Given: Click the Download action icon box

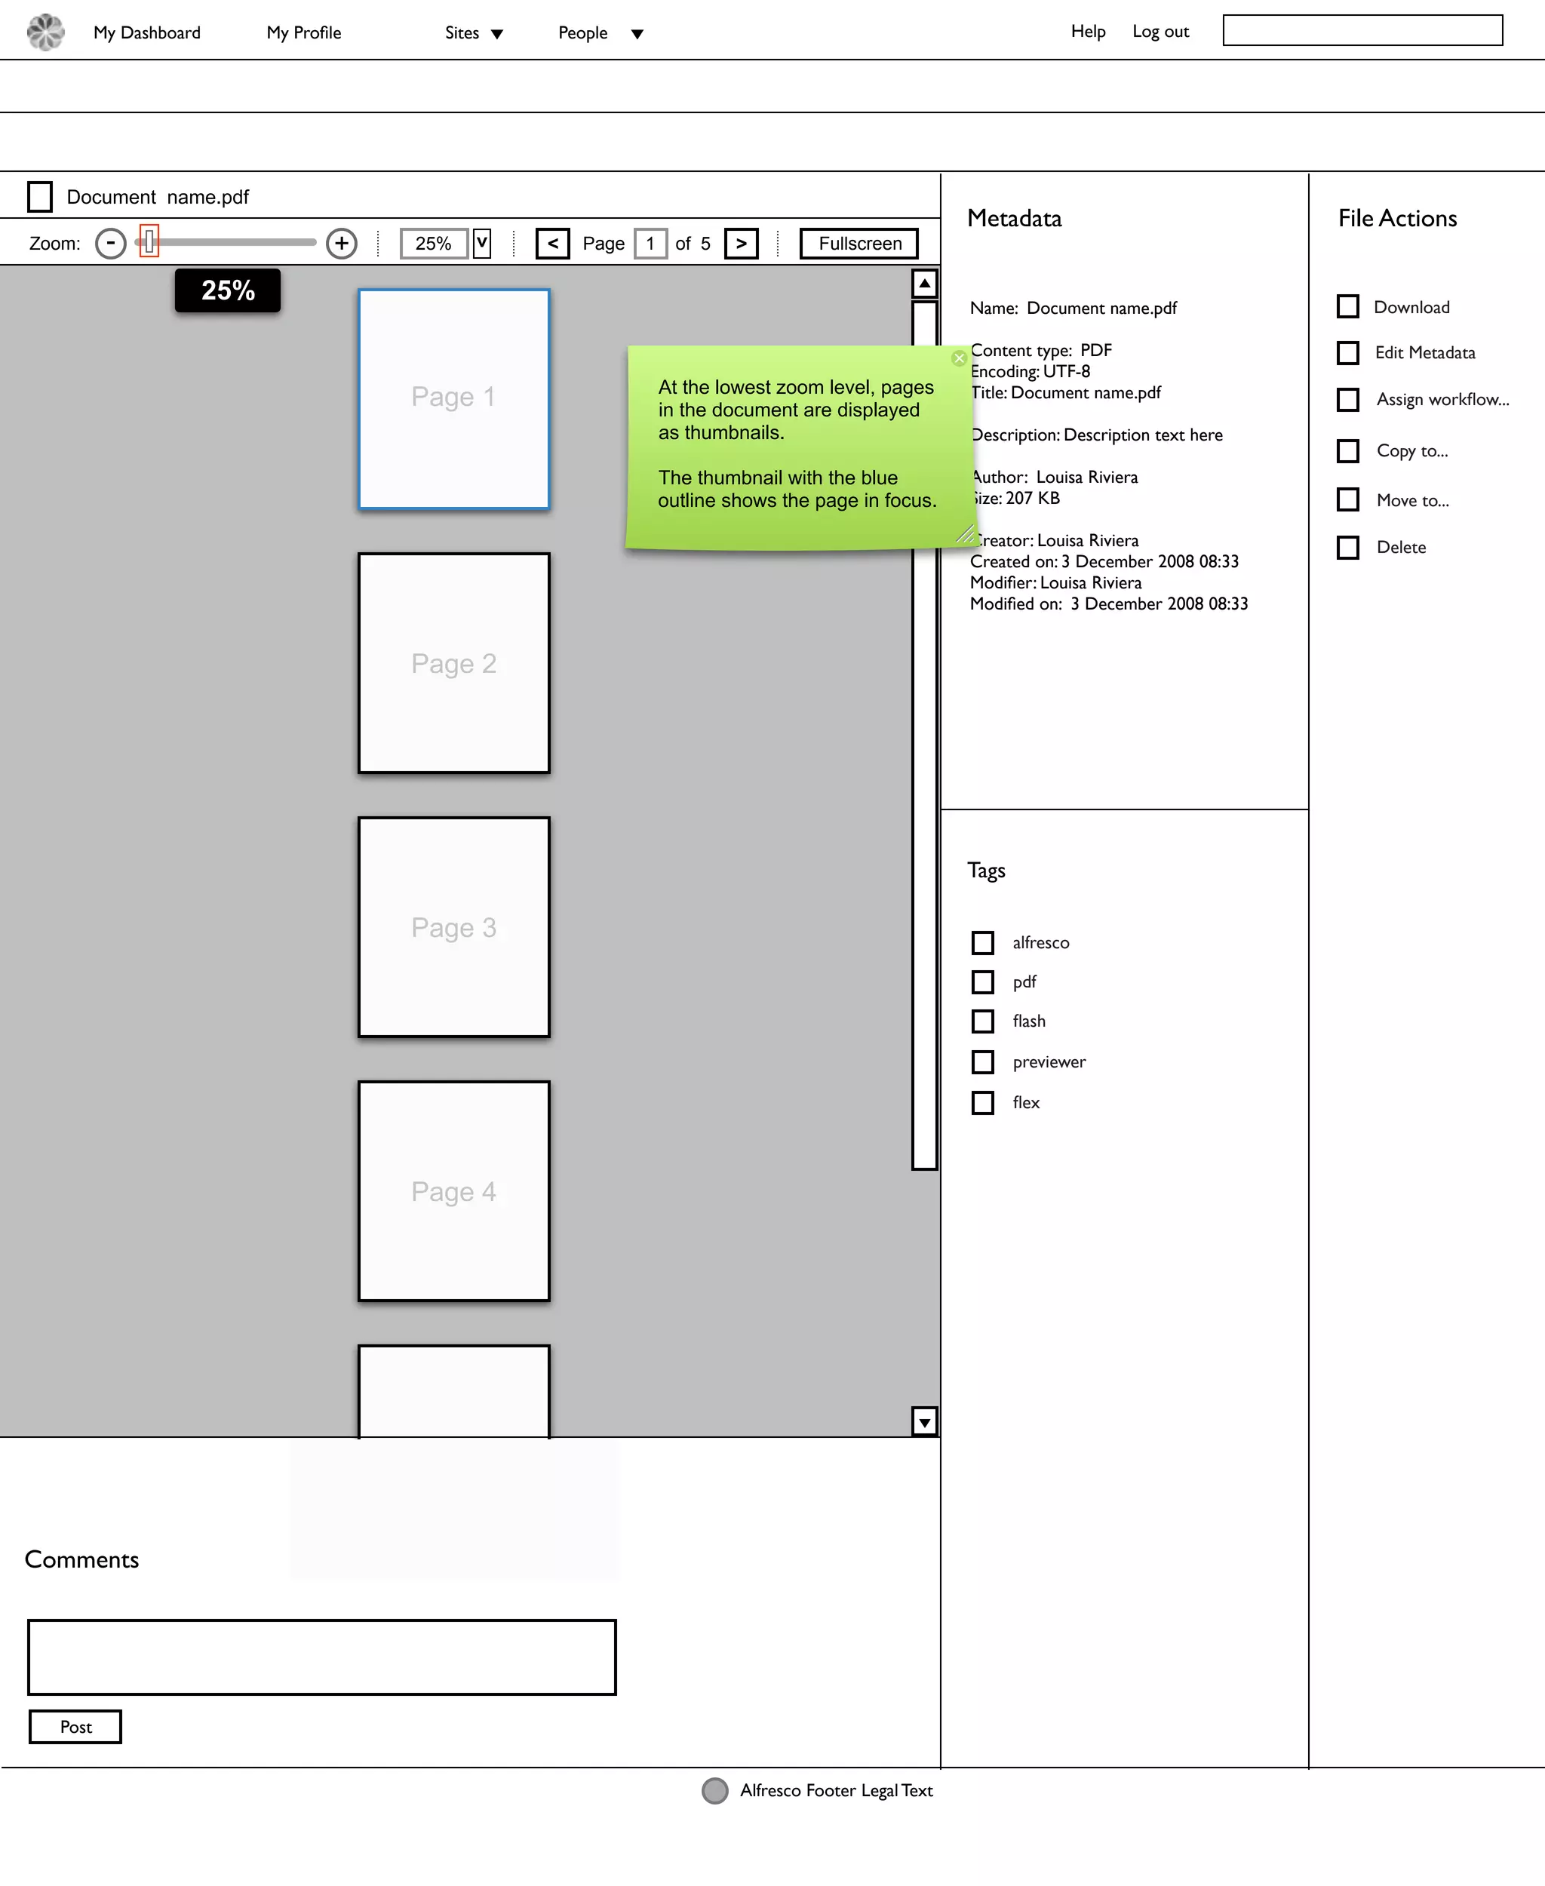Looking at the screenshot, I should click(1347, 306).
